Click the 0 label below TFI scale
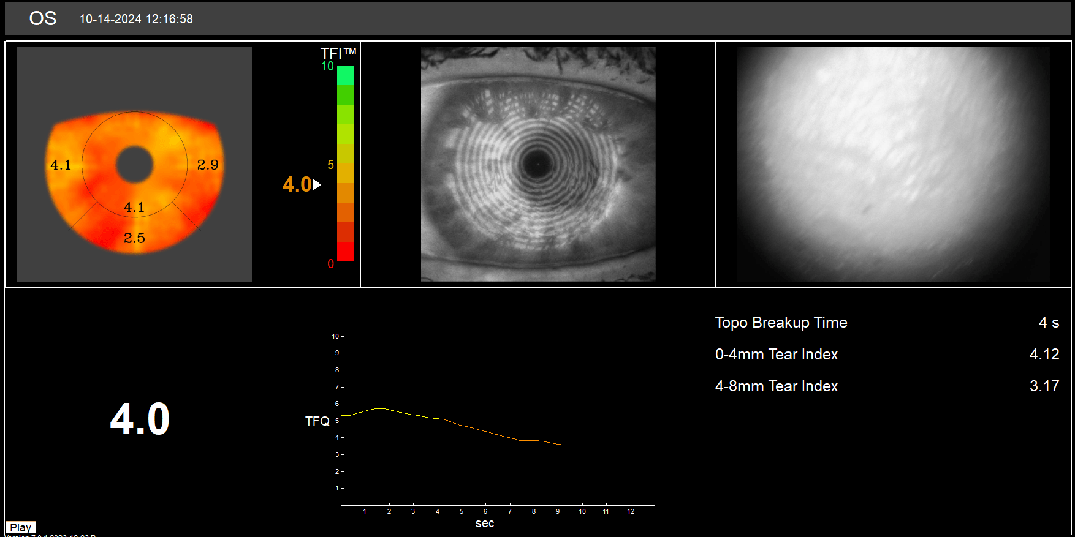The width and height of the screenshot is (1075, 537). pos(331,264)
